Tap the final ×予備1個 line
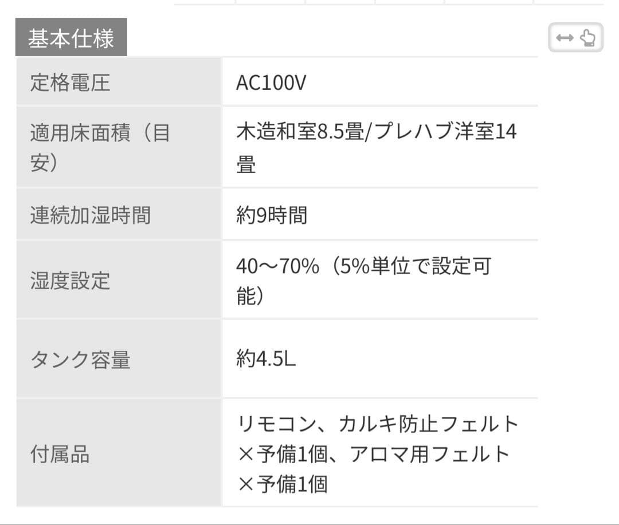Screen dimensions: 619x525 pos(282,484)
